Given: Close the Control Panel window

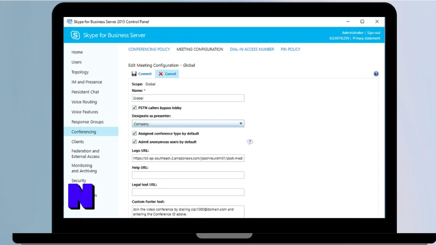Looking at the screenshot, I should (377, 21).
